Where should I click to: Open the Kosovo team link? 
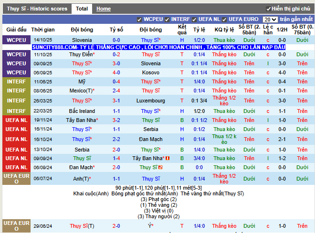pos(151,72)
